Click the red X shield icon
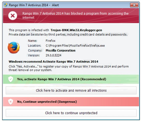The width and height of the screenshot is (142, 122). point(11,102)
